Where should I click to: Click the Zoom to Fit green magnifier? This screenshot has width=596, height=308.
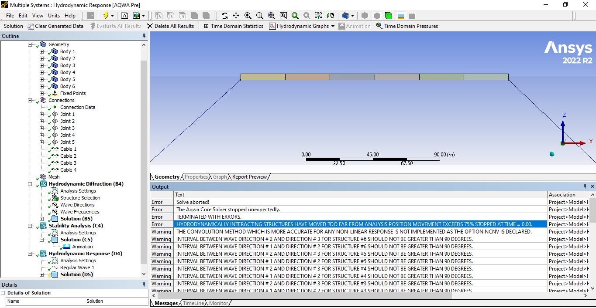(295, 16)
